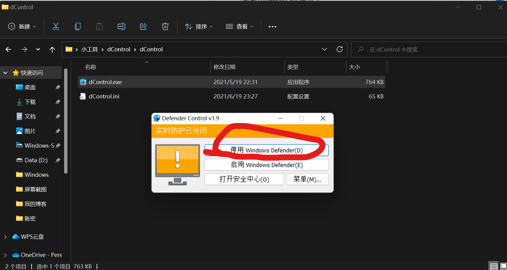Click the Cut scissors icon in toolbar
Screen dimensions: 507x270
click(x=56, y=26)
